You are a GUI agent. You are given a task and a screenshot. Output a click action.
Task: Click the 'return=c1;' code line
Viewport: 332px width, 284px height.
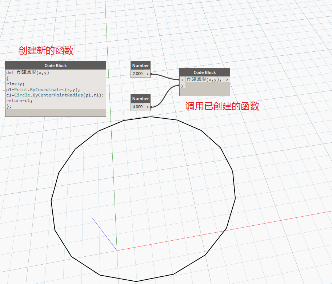(19, 100)
